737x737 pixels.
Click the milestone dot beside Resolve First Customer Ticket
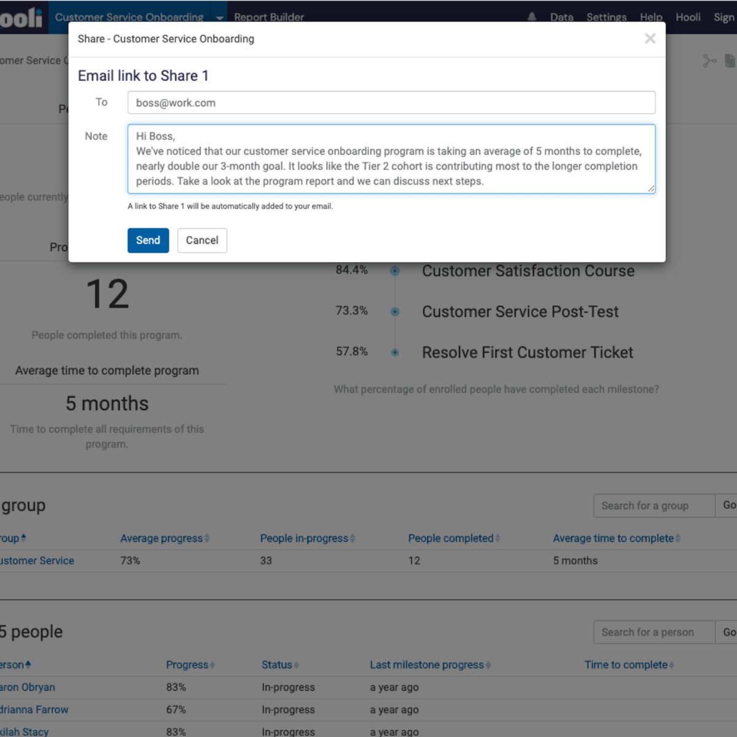point(395,351)
